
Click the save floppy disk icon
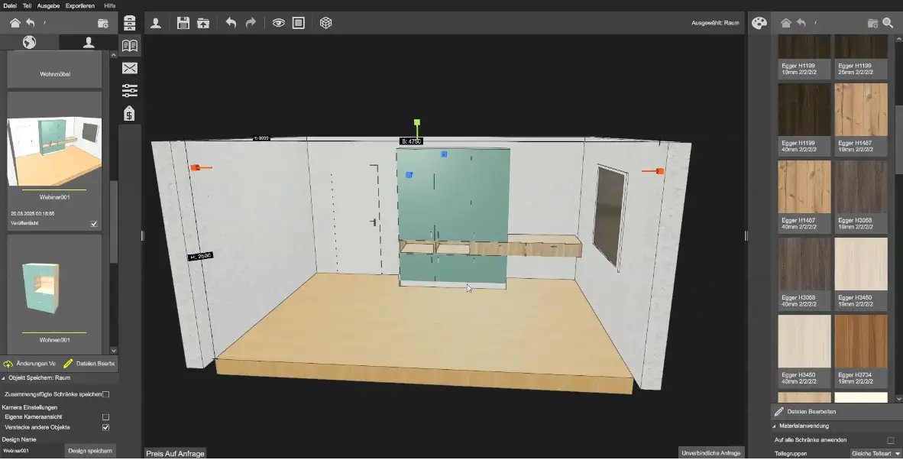[183, 23]
